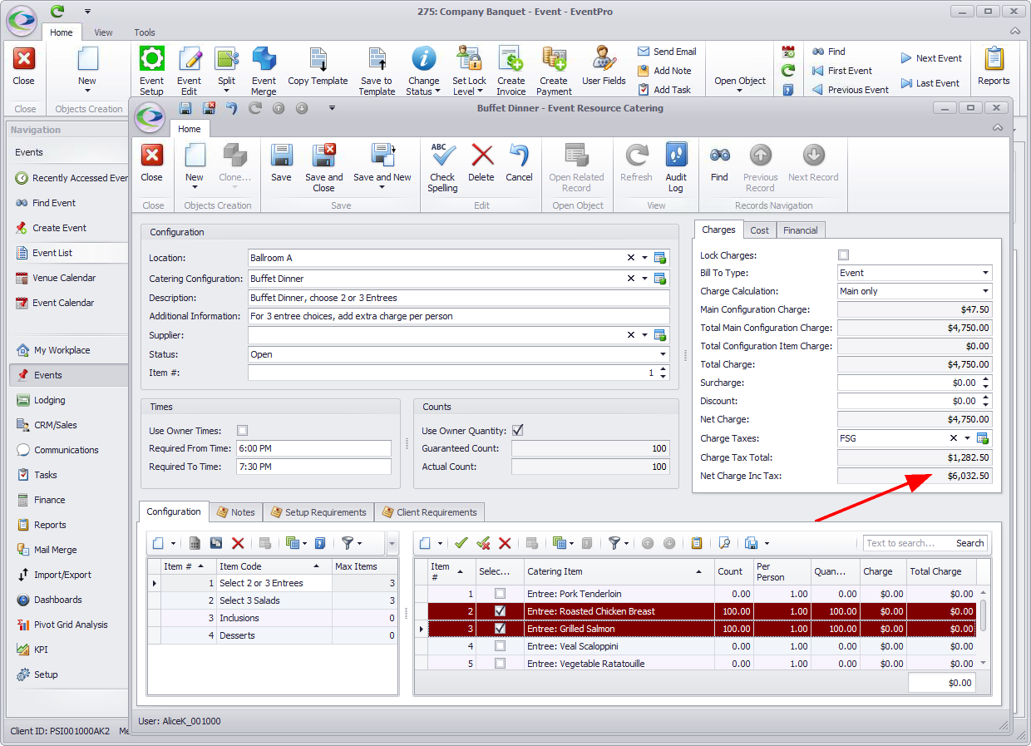This screenshot has height=746, width=1031.
Task: Click red X in the Item Code list toolbar
Action: pyautogui.click(x=238, y=543)
